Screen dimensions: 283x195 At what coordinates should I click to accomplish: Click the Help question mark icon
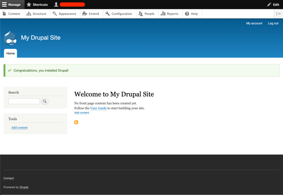[x=187, y=14]
